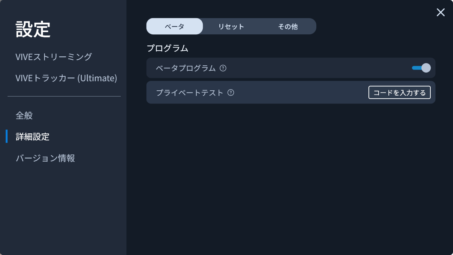Select 詳細設定 in the sidebar

pos(32,137)
